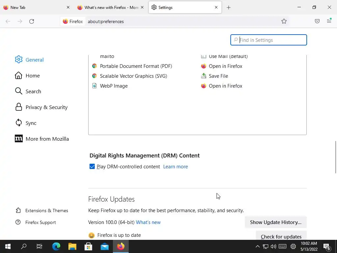Select the WebP Image row
This screenshot has width=337, height=253.
[x=197, y=86]
